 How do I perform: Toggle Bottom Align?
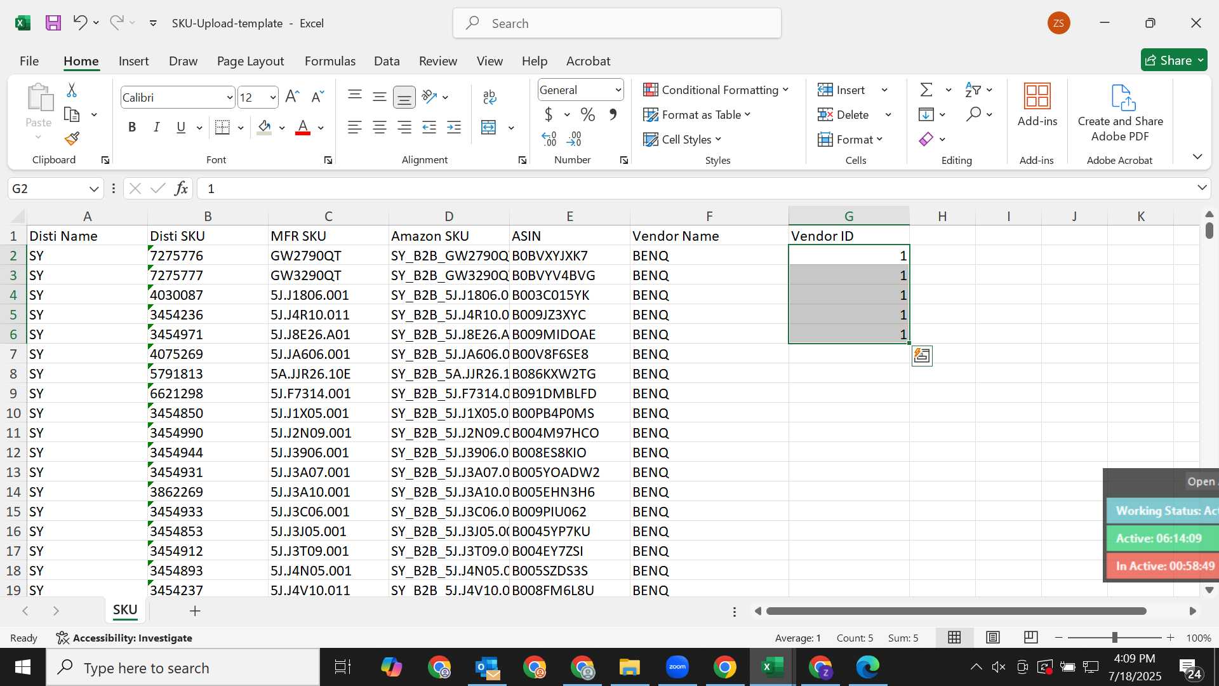click(x=404, y=97)
